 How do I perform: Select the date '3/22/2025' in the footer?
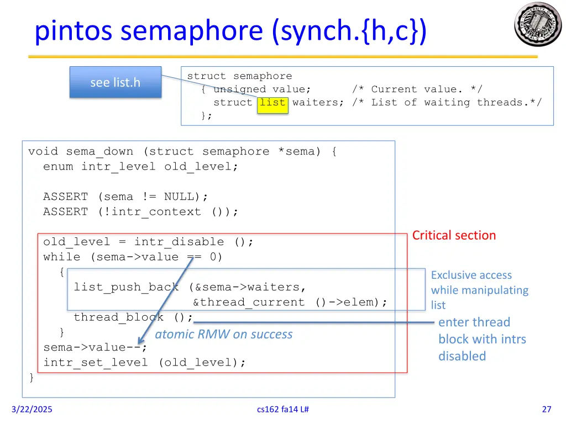(x=31, y=409)
